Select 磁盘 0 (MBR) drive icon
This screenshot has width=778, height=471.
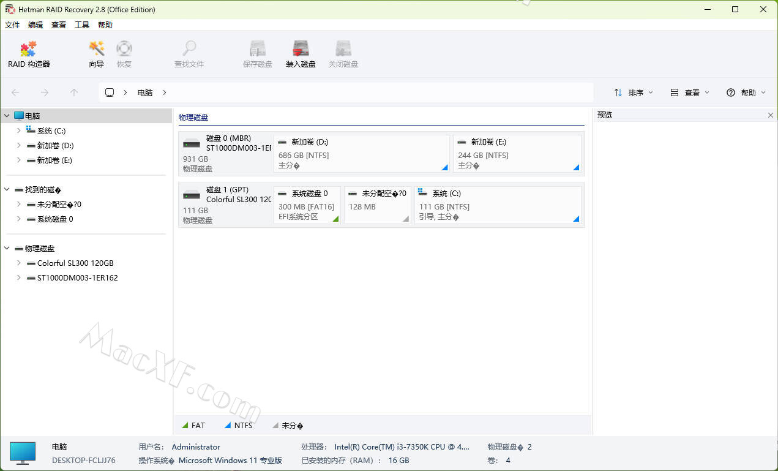192,144
